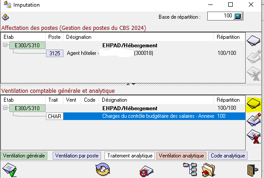Edit the selected poste affectation
The image size is (264, 178).
[254, 57]
